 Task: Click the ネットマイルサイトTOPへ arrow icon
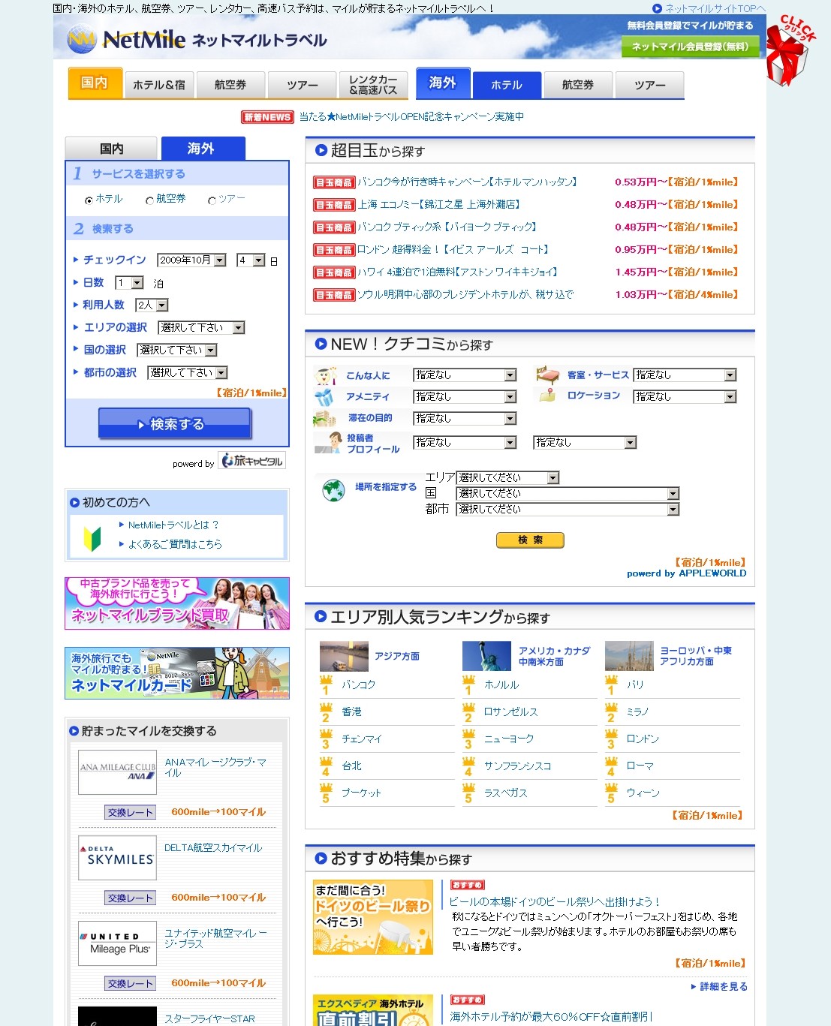coord(657,8)
